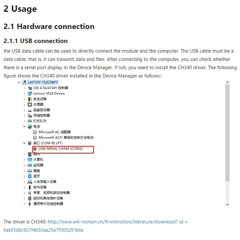Click the keyboard icon in device list
Image resolution: width=240 pixels, height=240 pixels.
(x=30, y=171)
